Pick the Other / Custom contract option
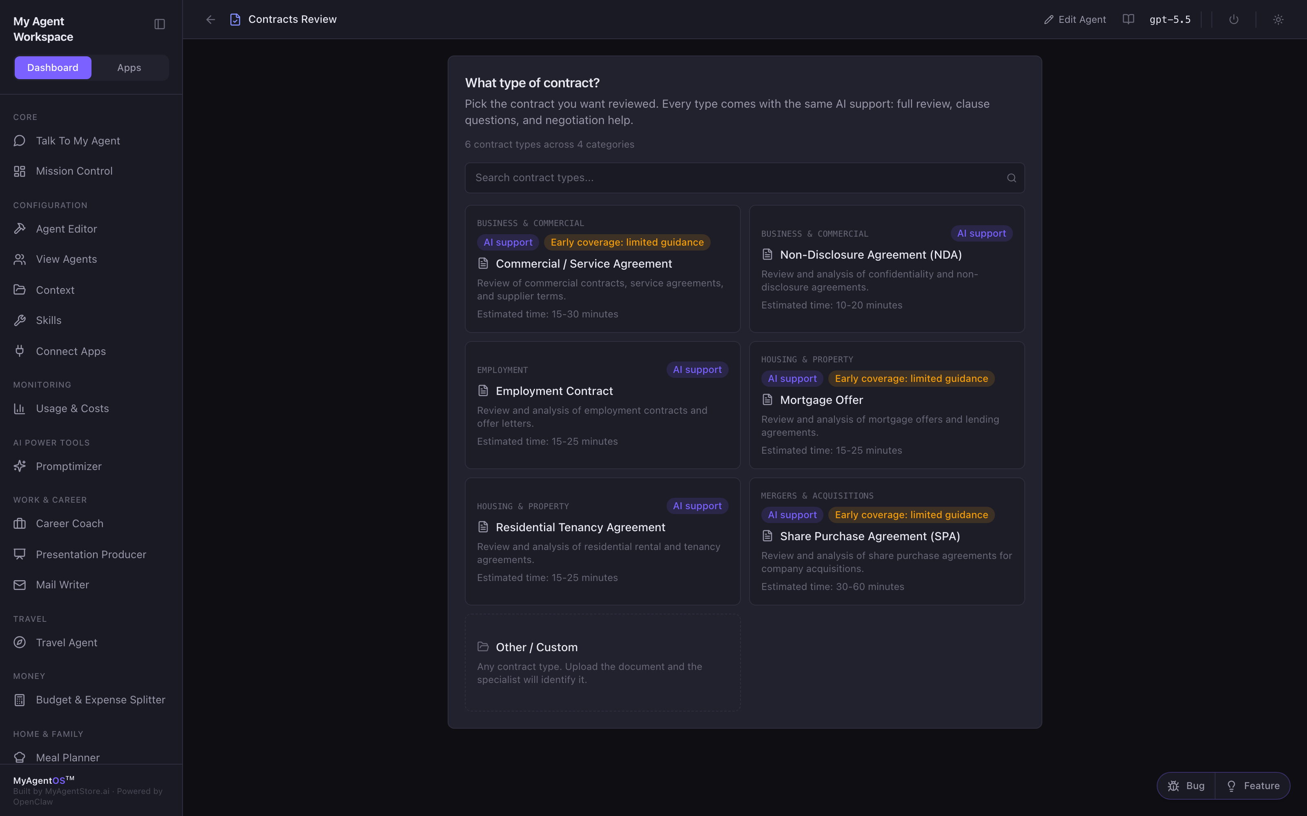Screen dimensions: 1307x816 [x=602, y=662]
